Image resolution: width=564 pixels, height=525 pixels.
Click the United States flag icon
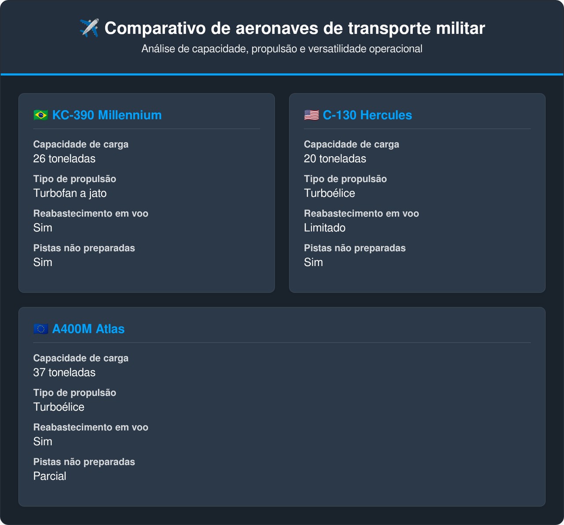(312, 115)
